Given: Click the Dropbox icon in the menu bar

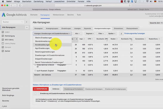Looking at the screenshot, I should 128,1.
